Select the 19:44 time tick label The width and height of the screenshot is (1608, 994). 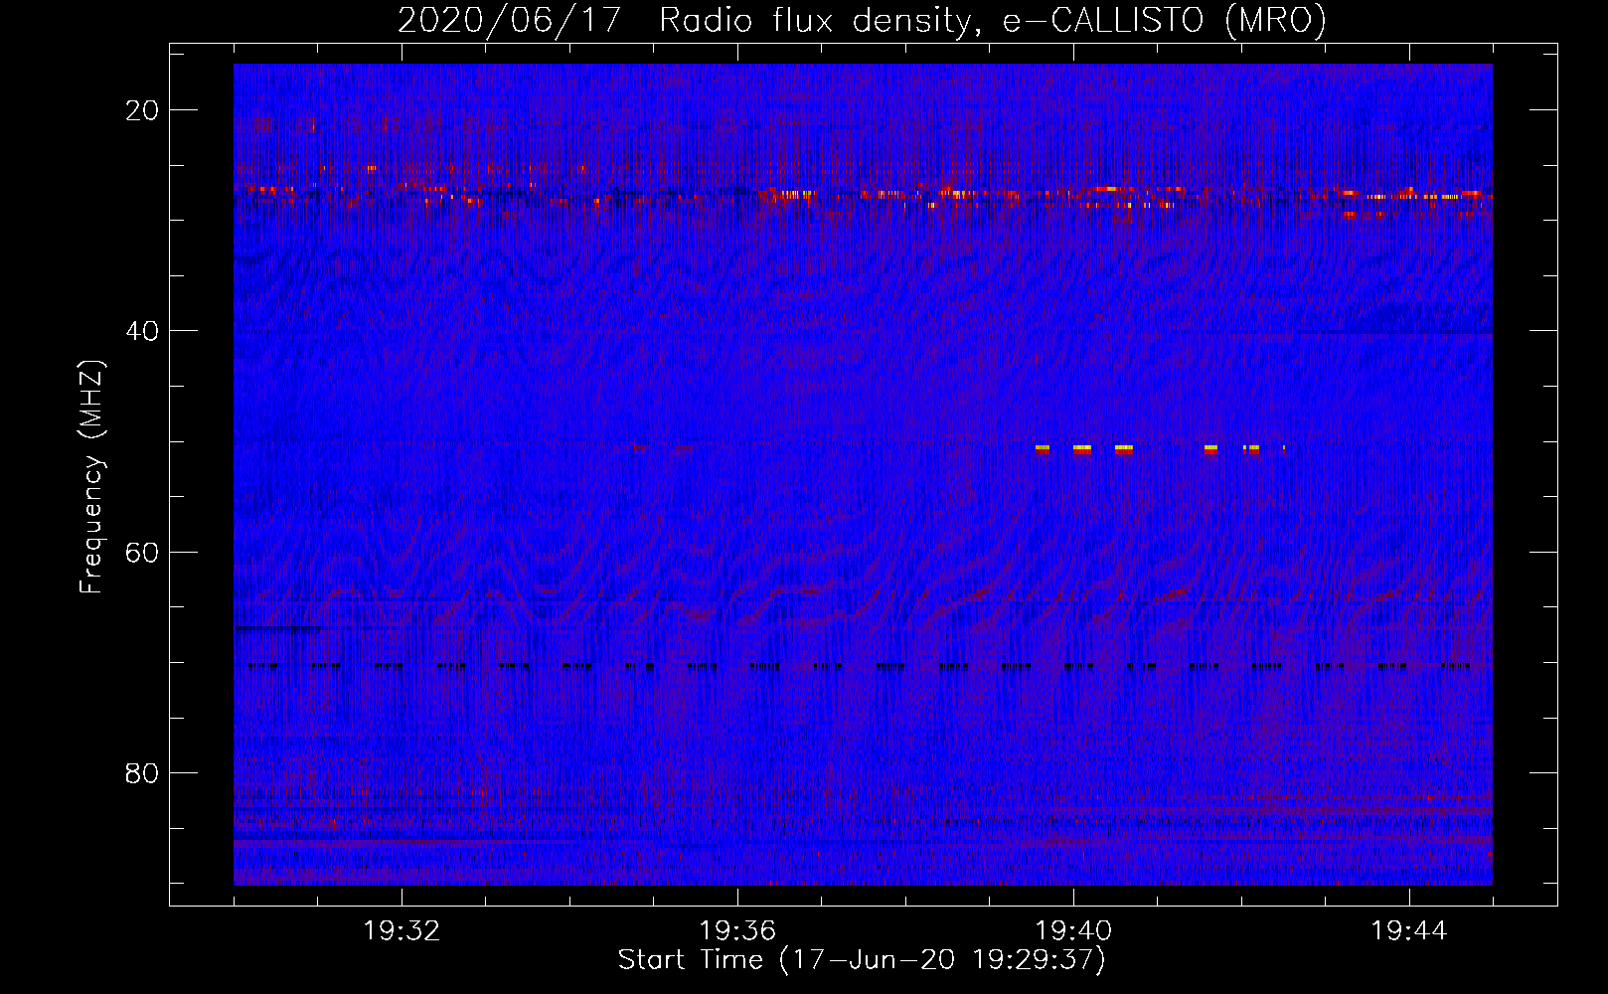point(1409,931)
